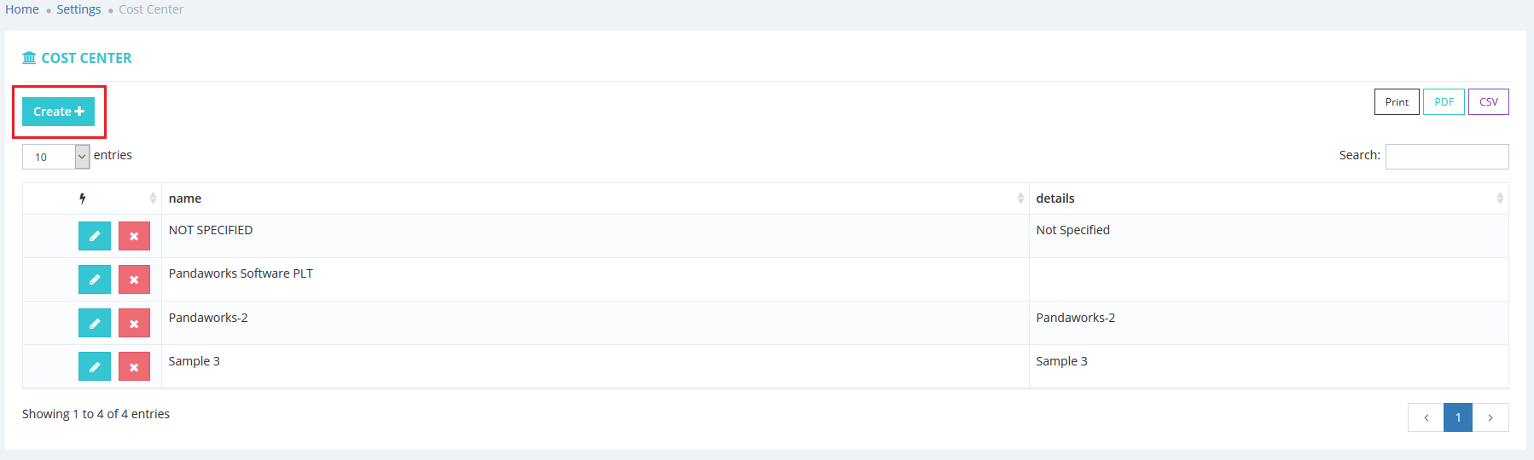The image size is (1534, 460).
Task: Print the cost center table
Action: coord(1397,102)
